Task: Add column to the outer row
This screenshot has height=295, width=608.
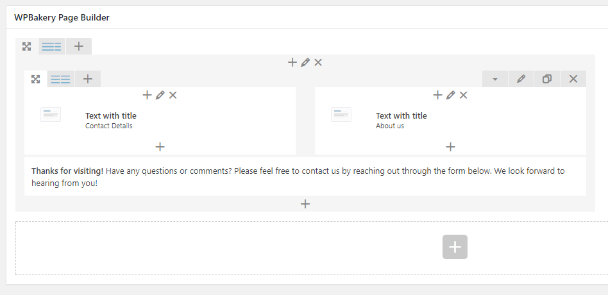Action: coord(79,47)
